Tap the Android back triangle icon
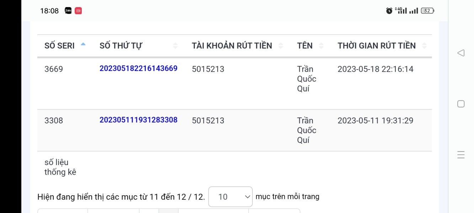The height and width of the screenshot is (213, 474). 461,53
